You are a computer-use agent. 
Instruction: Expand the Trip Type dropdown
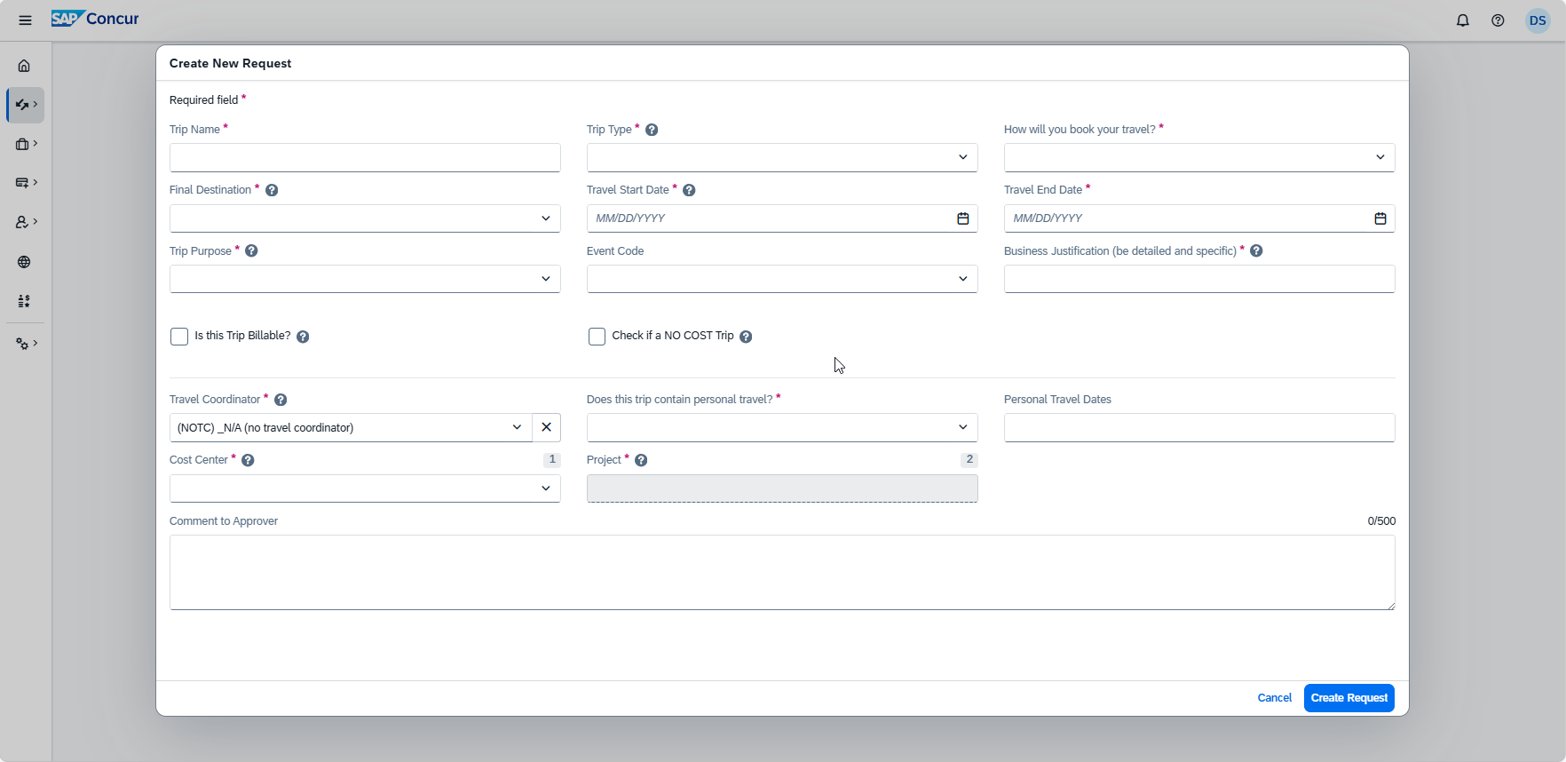(x=781, y=158)
